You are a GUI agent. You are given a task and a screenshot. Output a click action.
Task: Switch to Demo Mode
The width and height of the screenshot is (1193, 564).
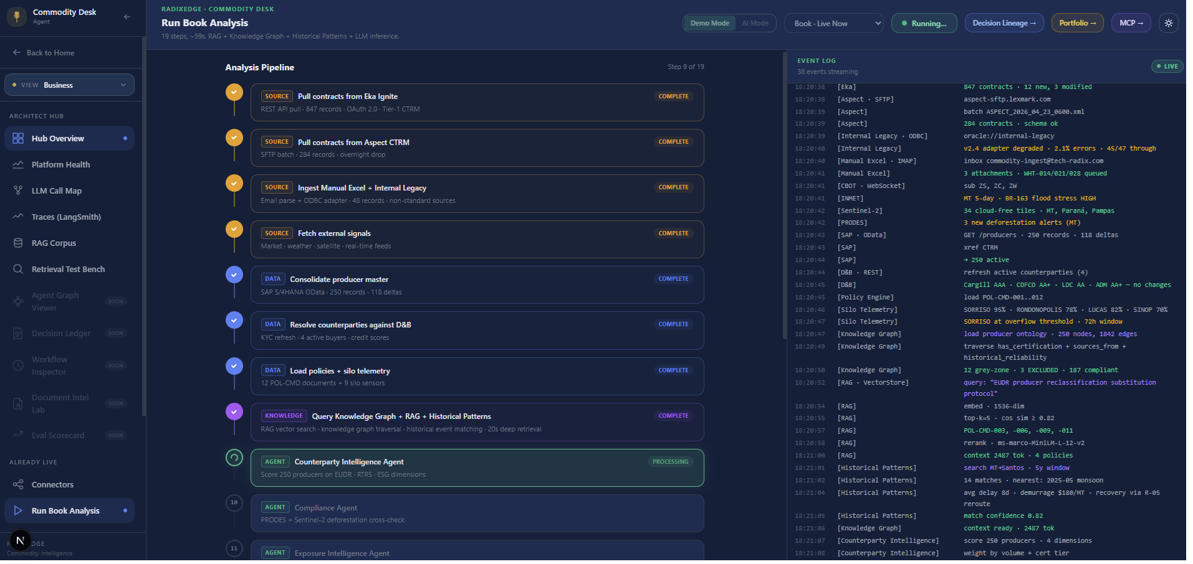point(710,23)
